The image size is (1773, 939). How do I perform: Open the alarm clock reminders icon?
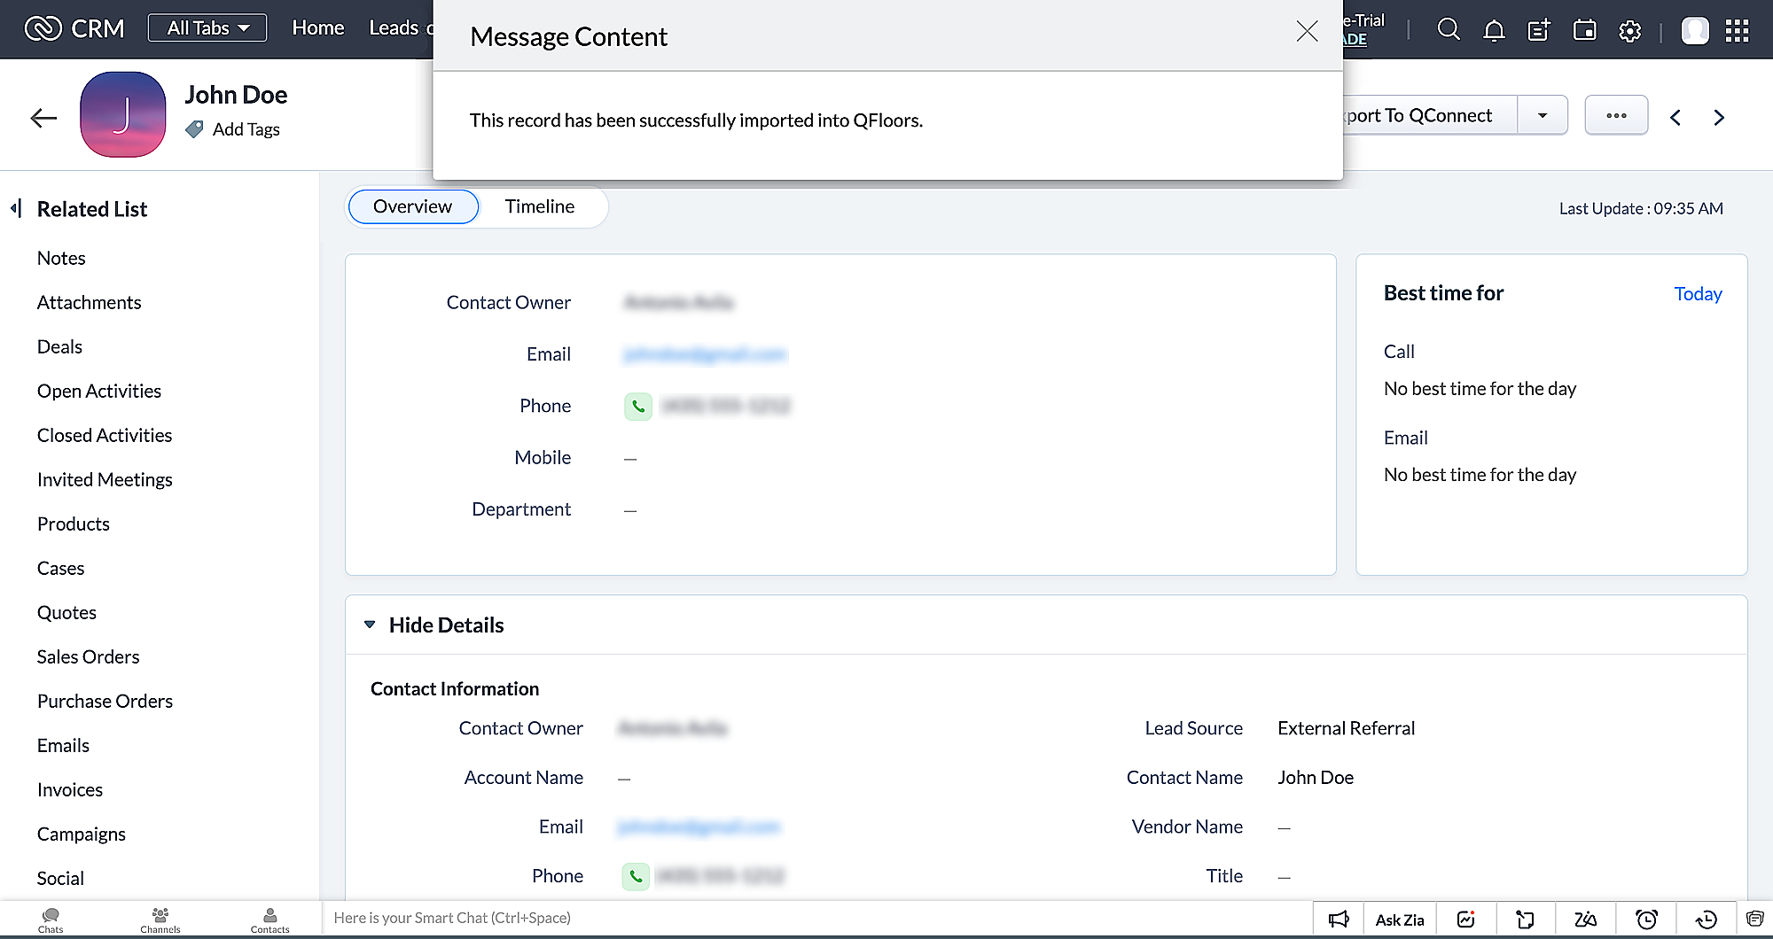1646,920
